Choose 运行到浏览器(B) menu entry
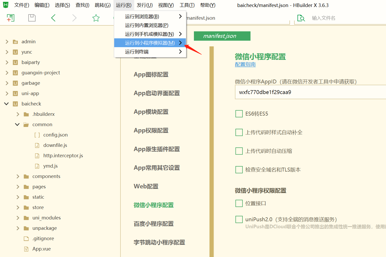The image size is (386, 257). [x=150, y=17]
